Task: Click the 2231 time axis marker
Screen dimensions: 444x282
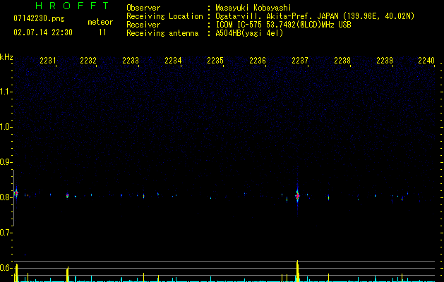Action: [x=48, y=61]
